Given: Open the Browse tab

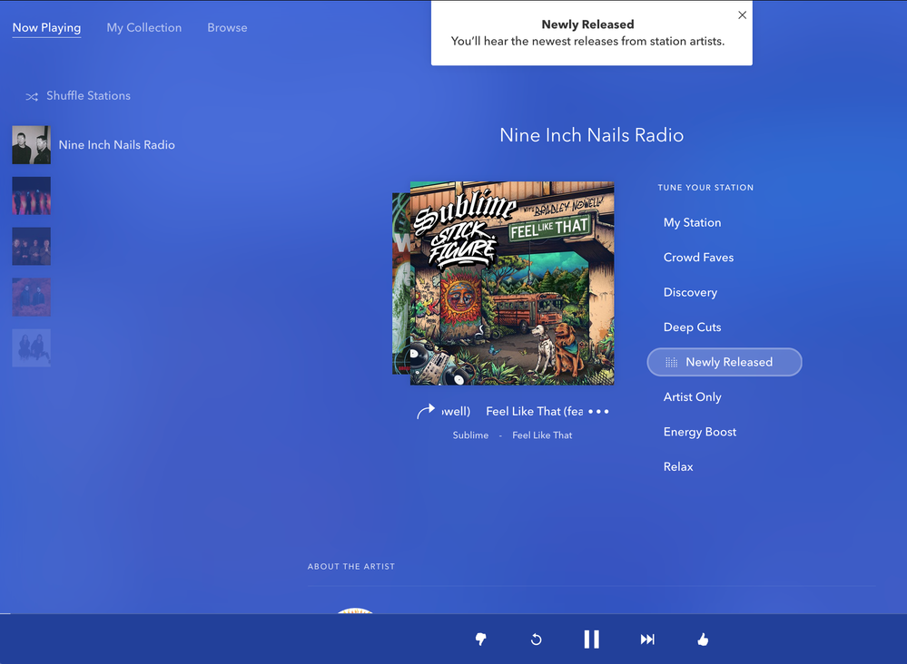Looking at the screenshot, I should [x=227, y=28].
